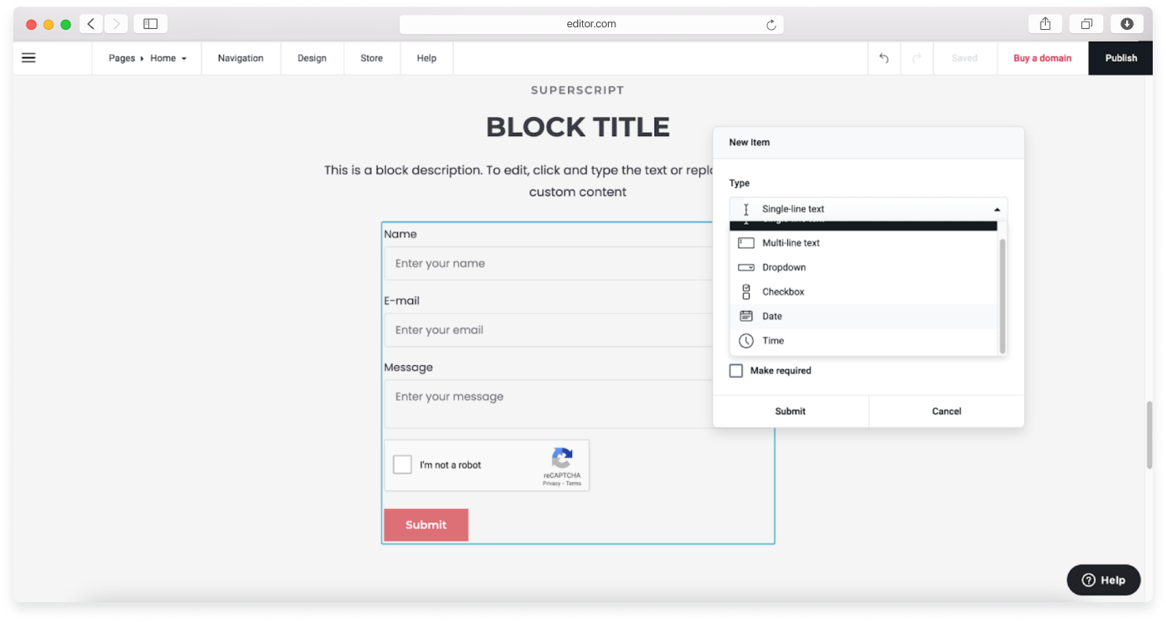Enable the Make required checkbox

(736, 371)
